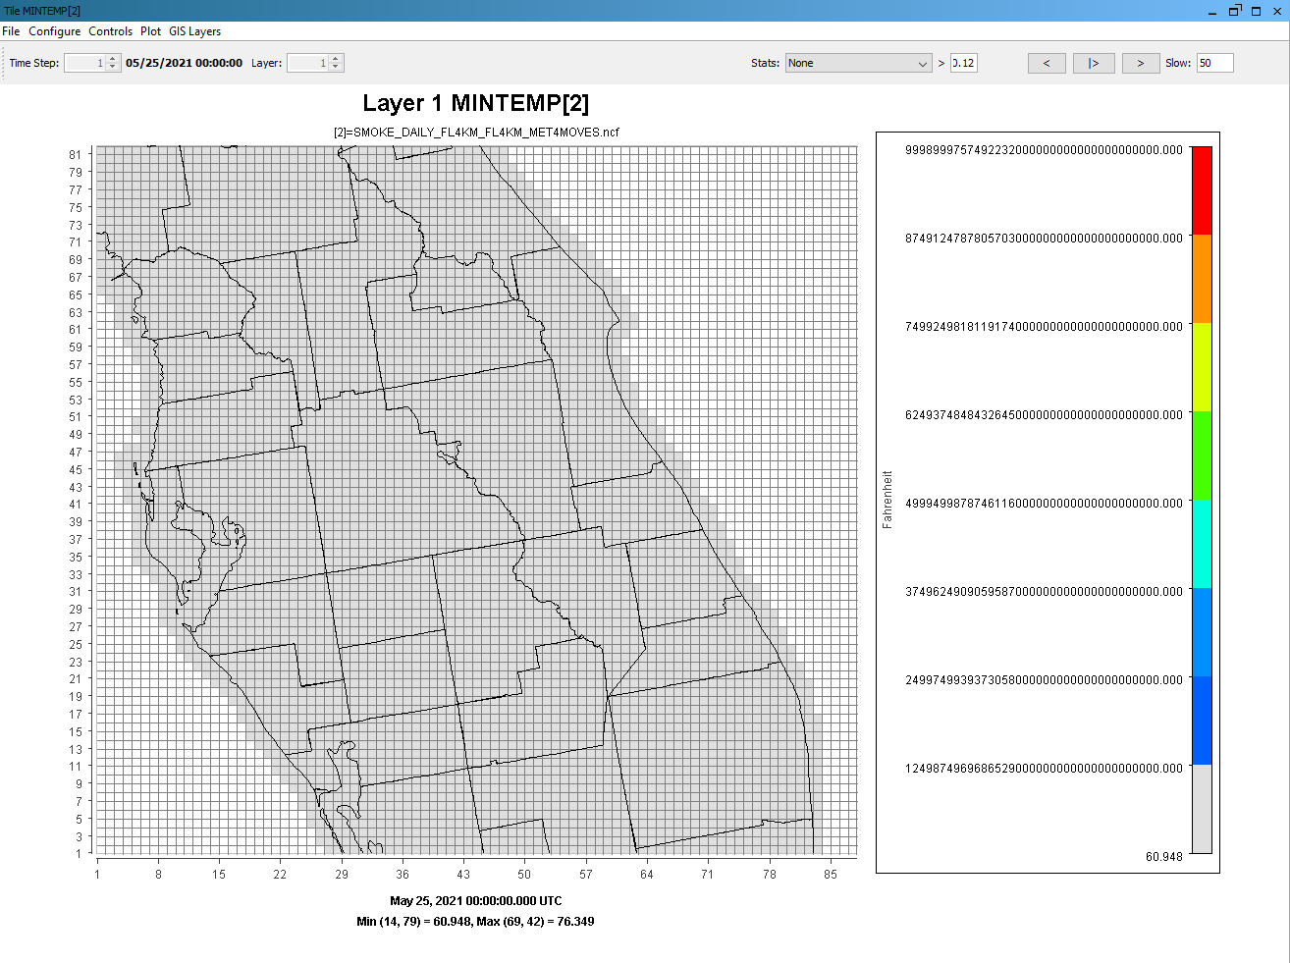1290x963 pixels.
Task: Click the stats threshold value field
Action: pyautogui.click(x=963, y=63)
